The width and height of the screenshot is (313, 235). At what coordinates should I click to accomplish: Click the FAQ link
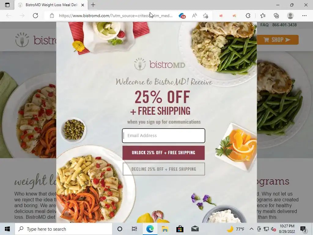coord(264,25)
